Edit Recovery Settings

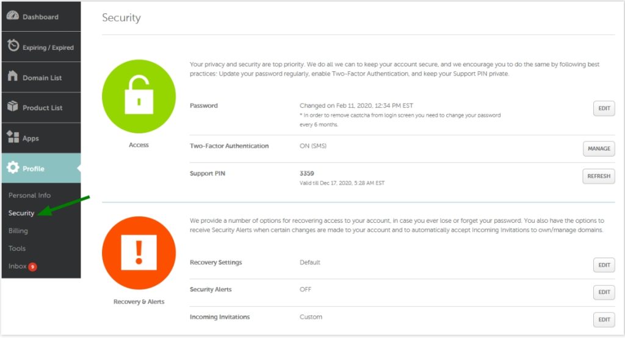tap(604, 265)
